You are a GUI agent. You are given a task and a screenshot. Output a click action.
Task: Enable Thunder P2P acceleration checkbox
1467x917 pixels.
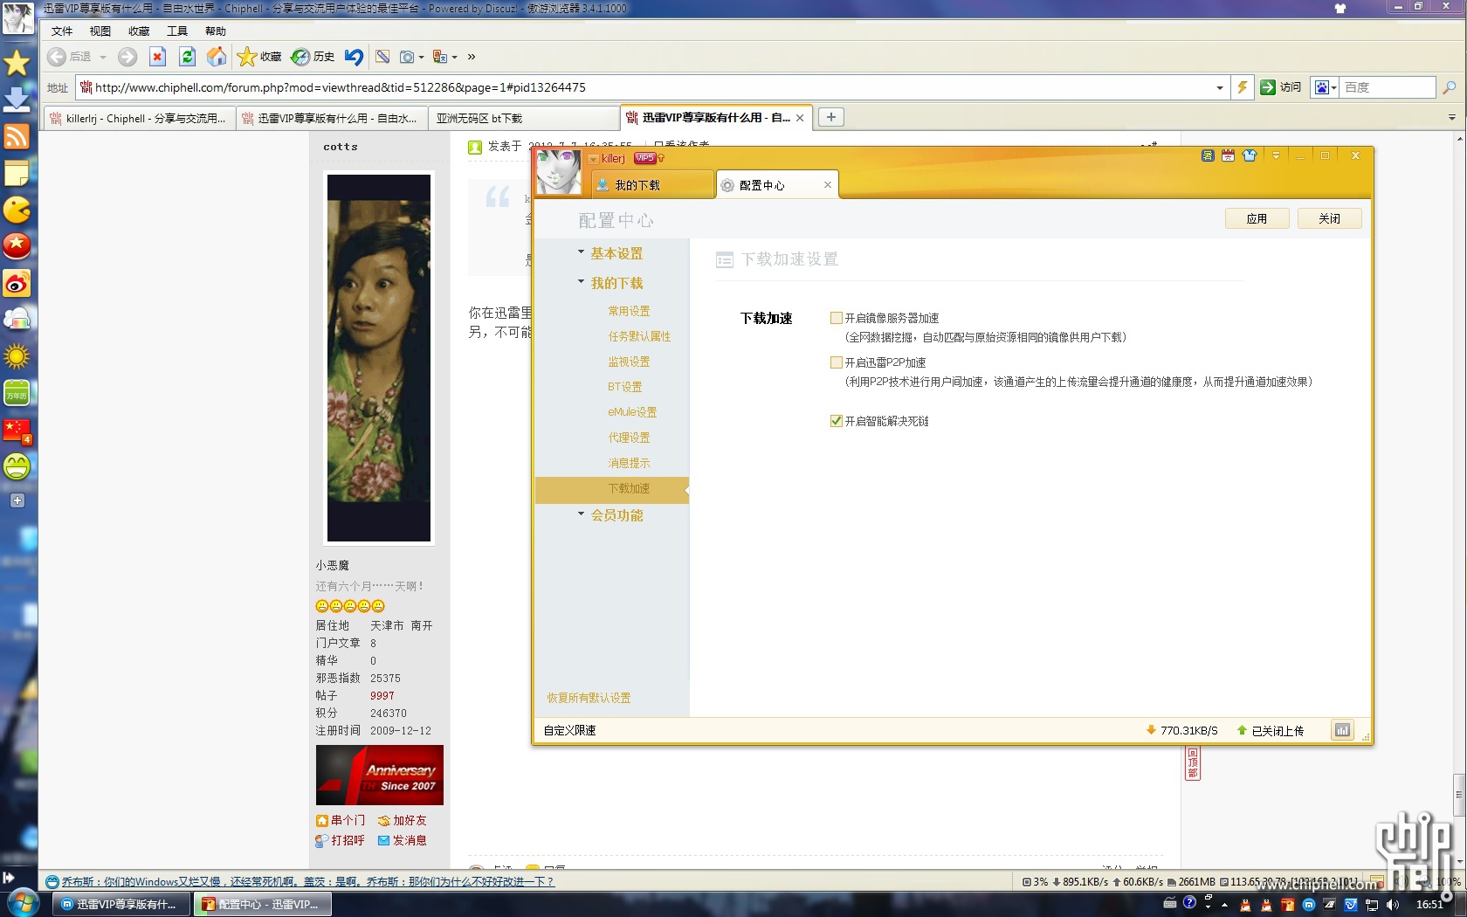point(837,362)
